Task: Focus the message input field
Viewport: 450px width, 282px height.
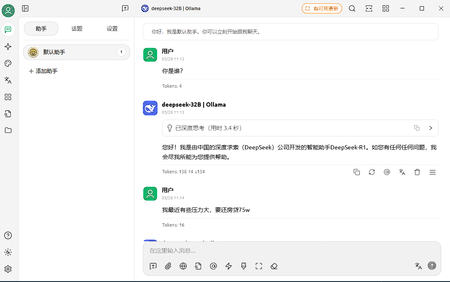Action: coord(292,251)
